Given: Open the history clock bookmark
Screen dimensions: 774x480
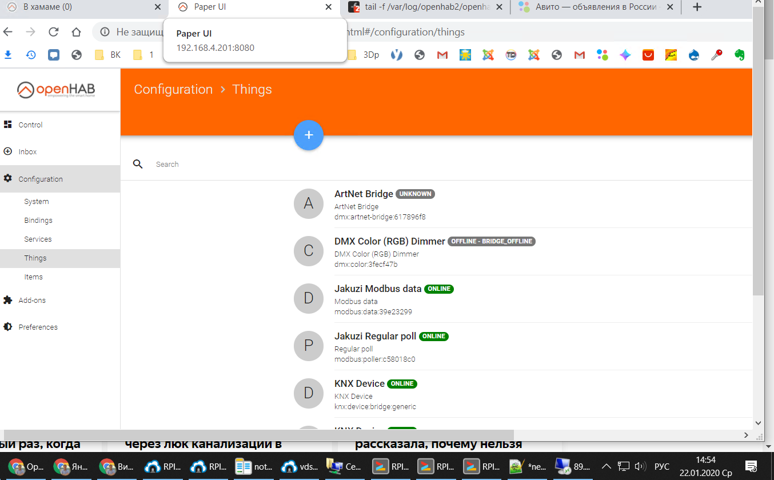Looking at the screenshot, I should (31, 55).
